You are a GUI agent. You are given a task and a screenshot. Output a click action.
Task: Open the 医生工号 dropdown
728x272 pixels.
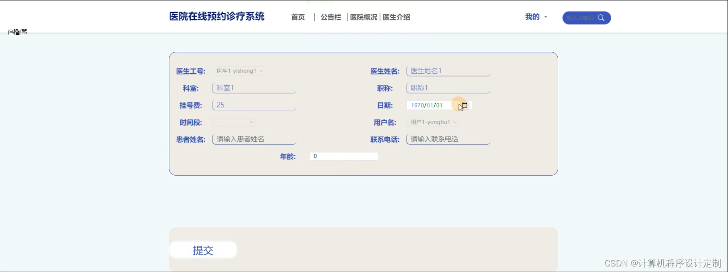click(238, 71)
